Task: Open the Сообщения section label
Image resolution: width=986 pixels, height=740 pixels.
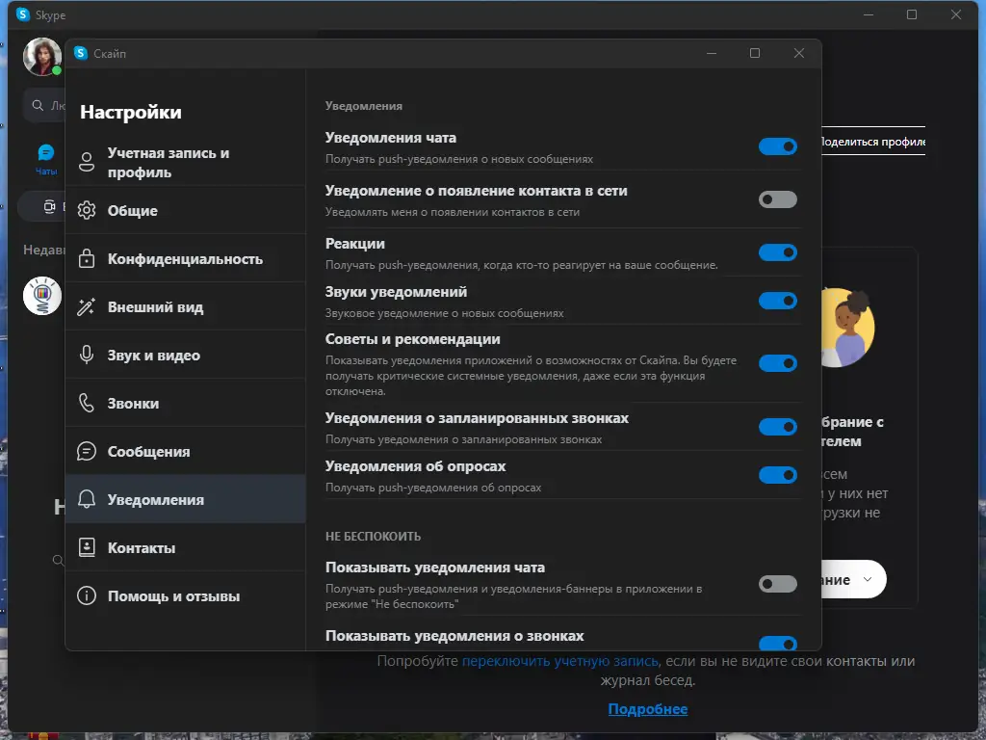Action: 148,452
